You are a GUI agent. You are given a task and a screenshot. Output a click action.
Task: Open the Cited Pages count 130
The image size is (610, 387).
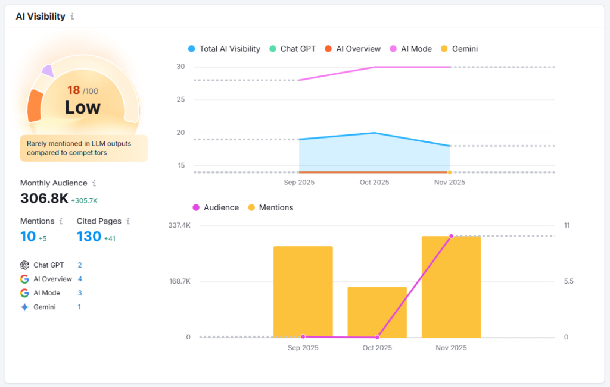click(x=89, y=237)
